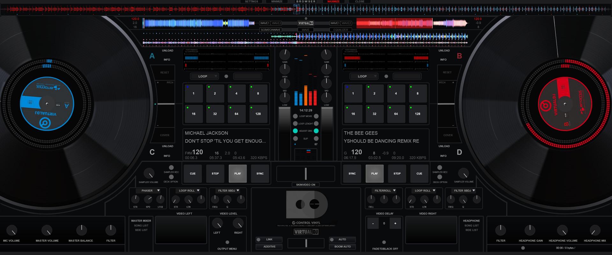Click the deck A pitch slider
Viewport: 612px width, 255px height.
(x=166, y=104)
